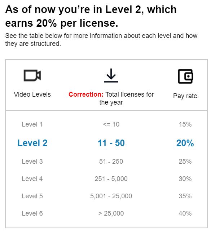The image size is (211, 234).
Task: Click the Level 6 row label
Action: (x=32, y=213)
